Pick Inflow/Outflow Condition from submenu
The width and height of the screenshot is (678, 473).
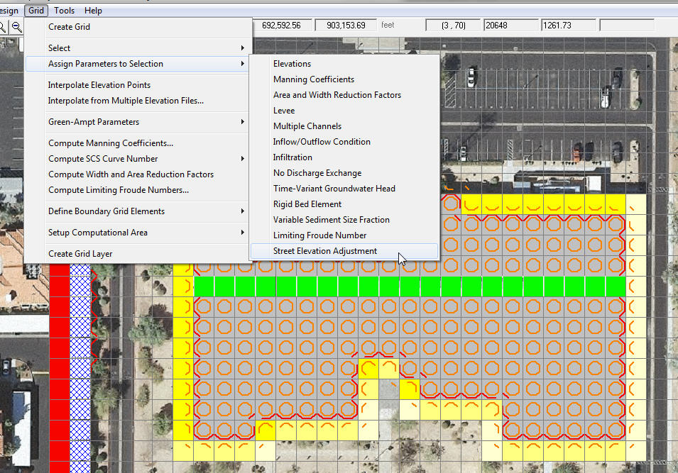click(x=322, y=142)
